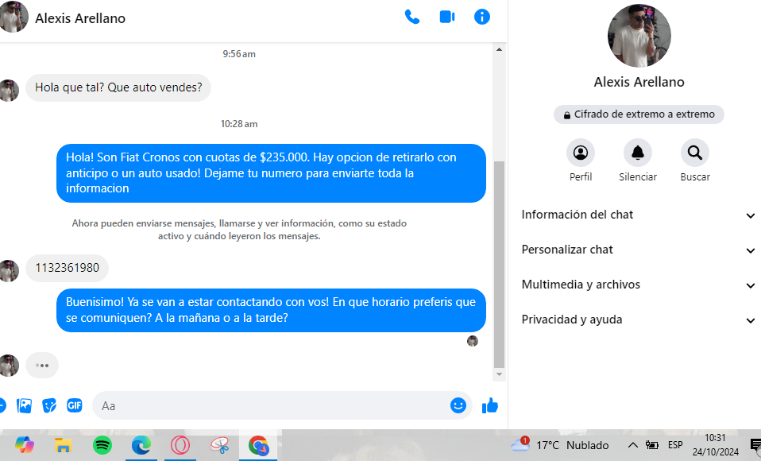Expand Personalizar chat section
761x461 pixels.
pos(638,250)
